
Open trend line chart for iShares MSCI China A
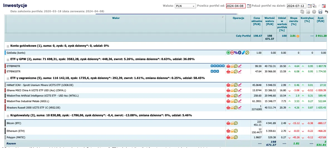point(240,90)
